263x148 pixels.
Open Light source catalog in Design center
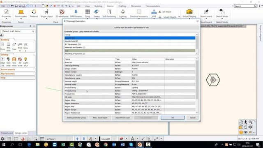(x=25, y=62)
